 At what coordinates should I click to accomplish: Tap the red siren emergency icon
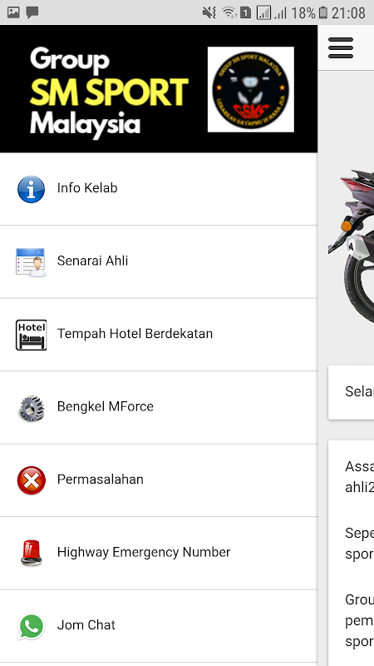31,553
